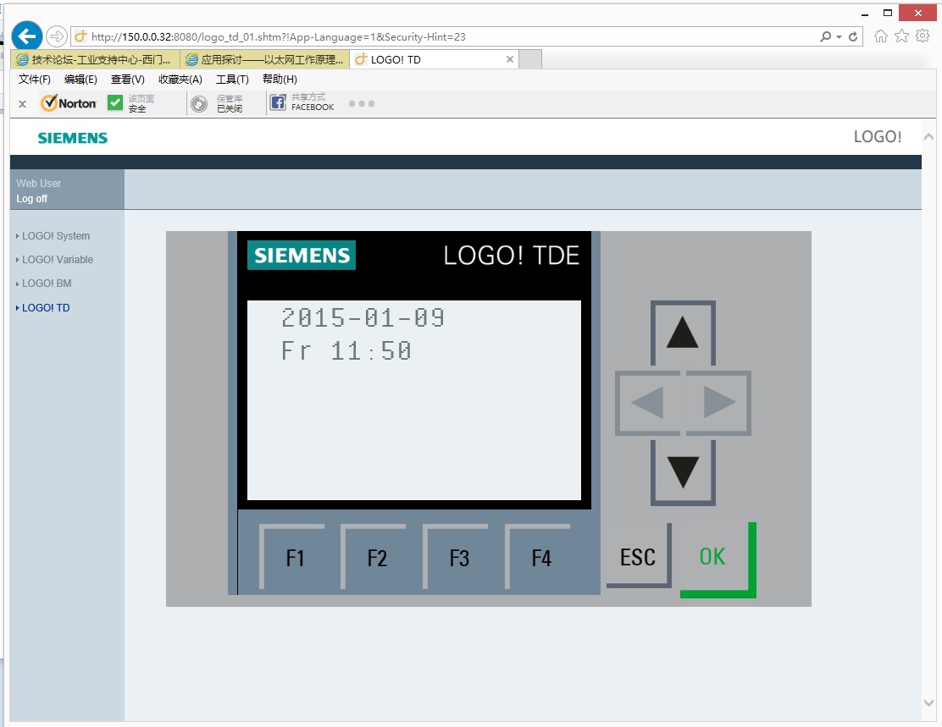This screenshot has height=727, width=942.
Task: Click the F3 function key
Action: click(457, 558)
